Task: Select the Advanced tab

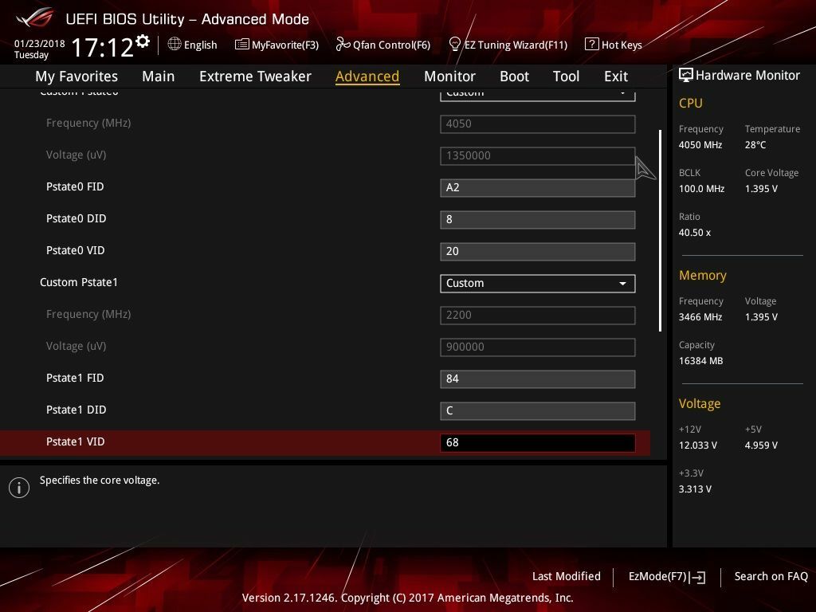Action: coord(367,76)
